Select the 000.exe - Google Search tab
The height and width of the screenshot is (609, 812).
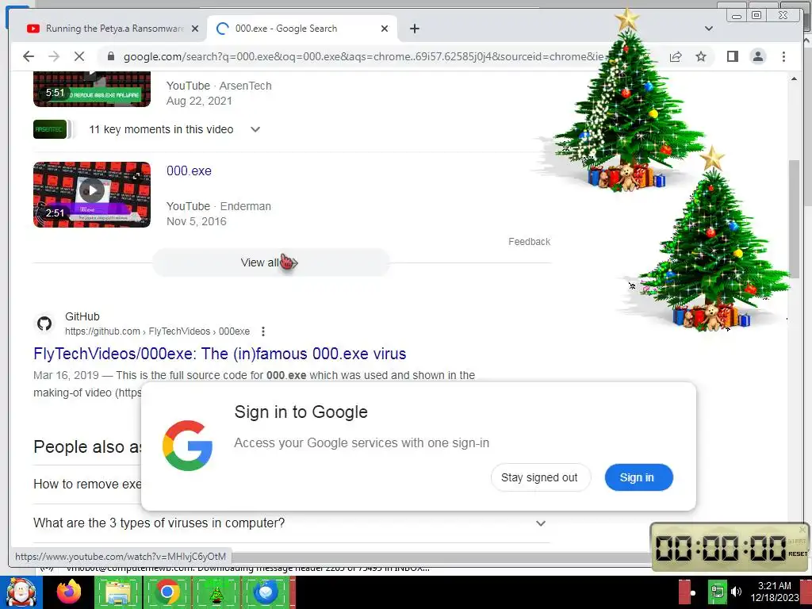coord(302,29)
